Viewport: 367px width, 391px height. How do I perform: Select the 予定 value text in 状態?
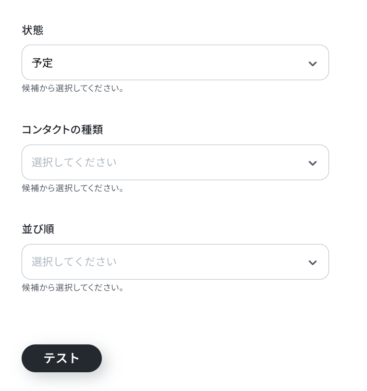pyautogui.click(x=42, y=63)
